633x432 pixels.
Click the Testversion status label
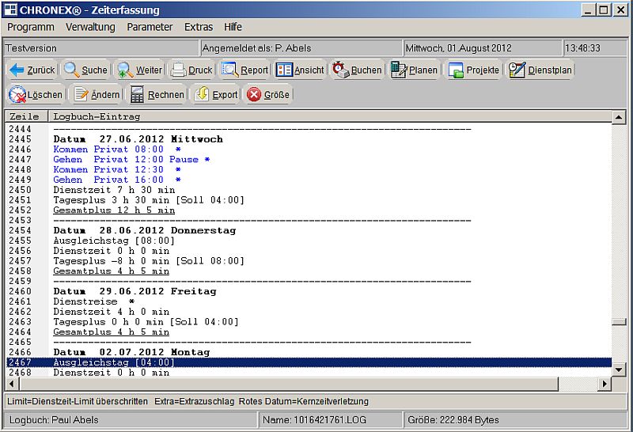31,48
